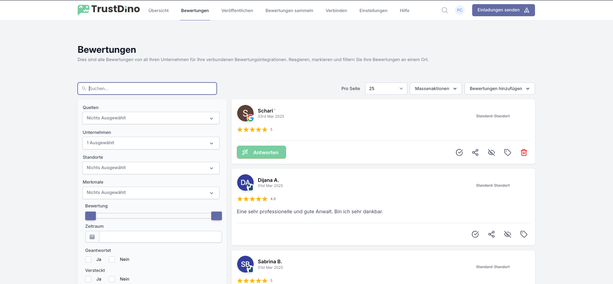Expand the Massenaktionen dropdown

tap(436, 89)
